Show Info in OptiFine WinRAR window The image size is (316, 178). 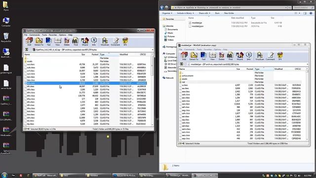94,42
